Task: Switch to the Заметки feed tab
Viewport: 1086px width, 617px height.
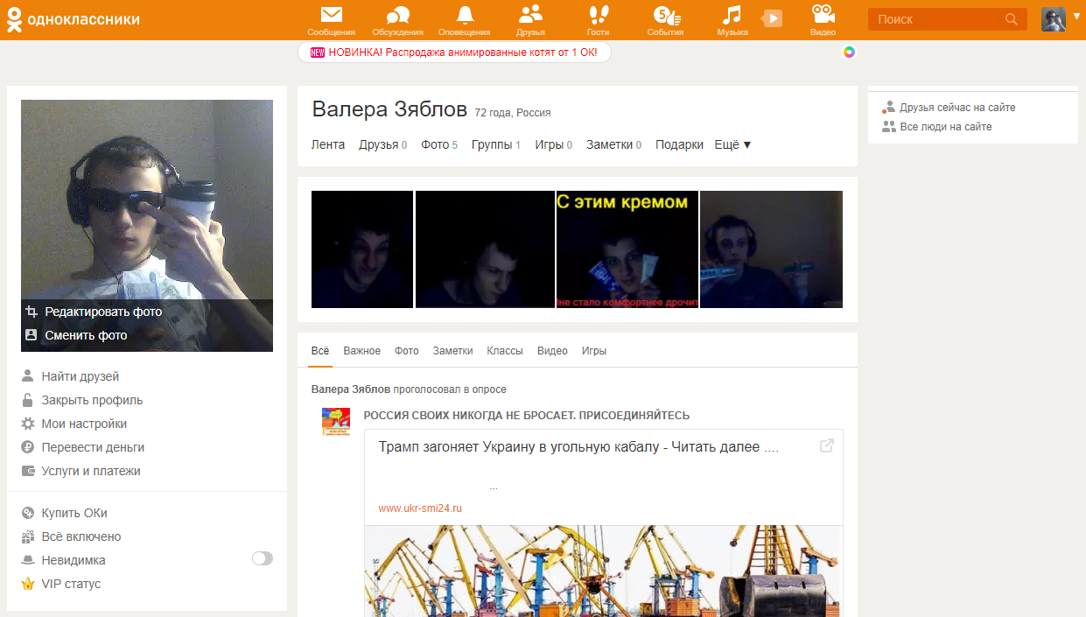Action: point(452,351)
